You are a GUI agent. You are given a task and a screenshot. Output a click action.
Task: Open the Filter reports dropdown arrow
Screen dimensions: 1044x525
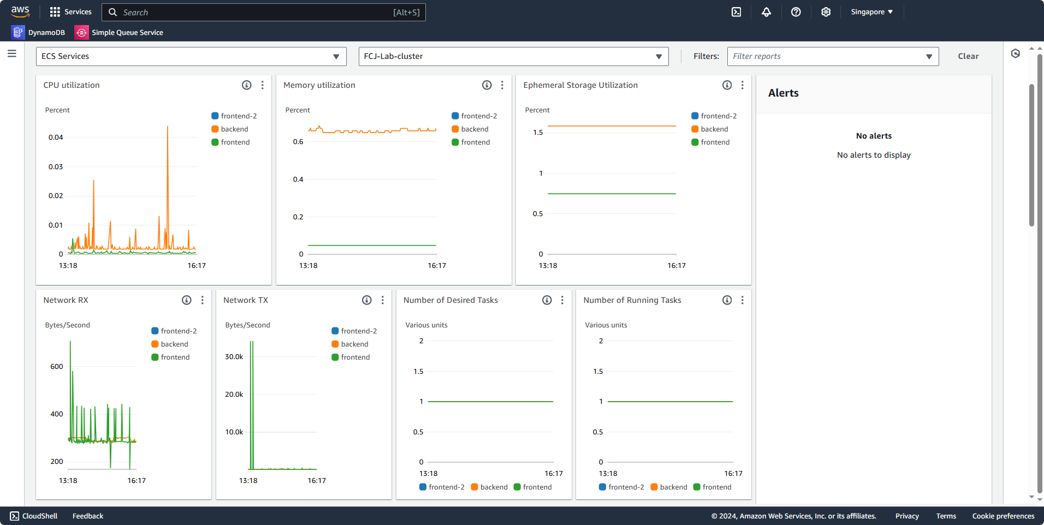[929, 57]
